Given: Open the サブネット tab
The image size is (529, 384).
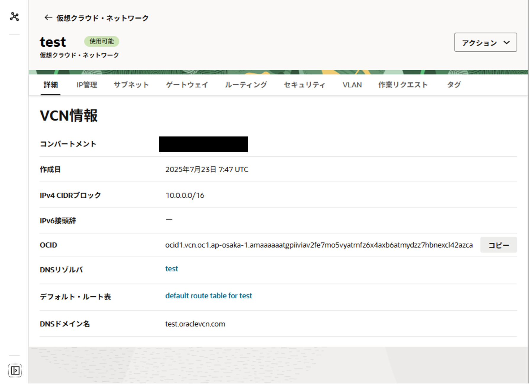Looking at the screenshot, I should [131, 85].
